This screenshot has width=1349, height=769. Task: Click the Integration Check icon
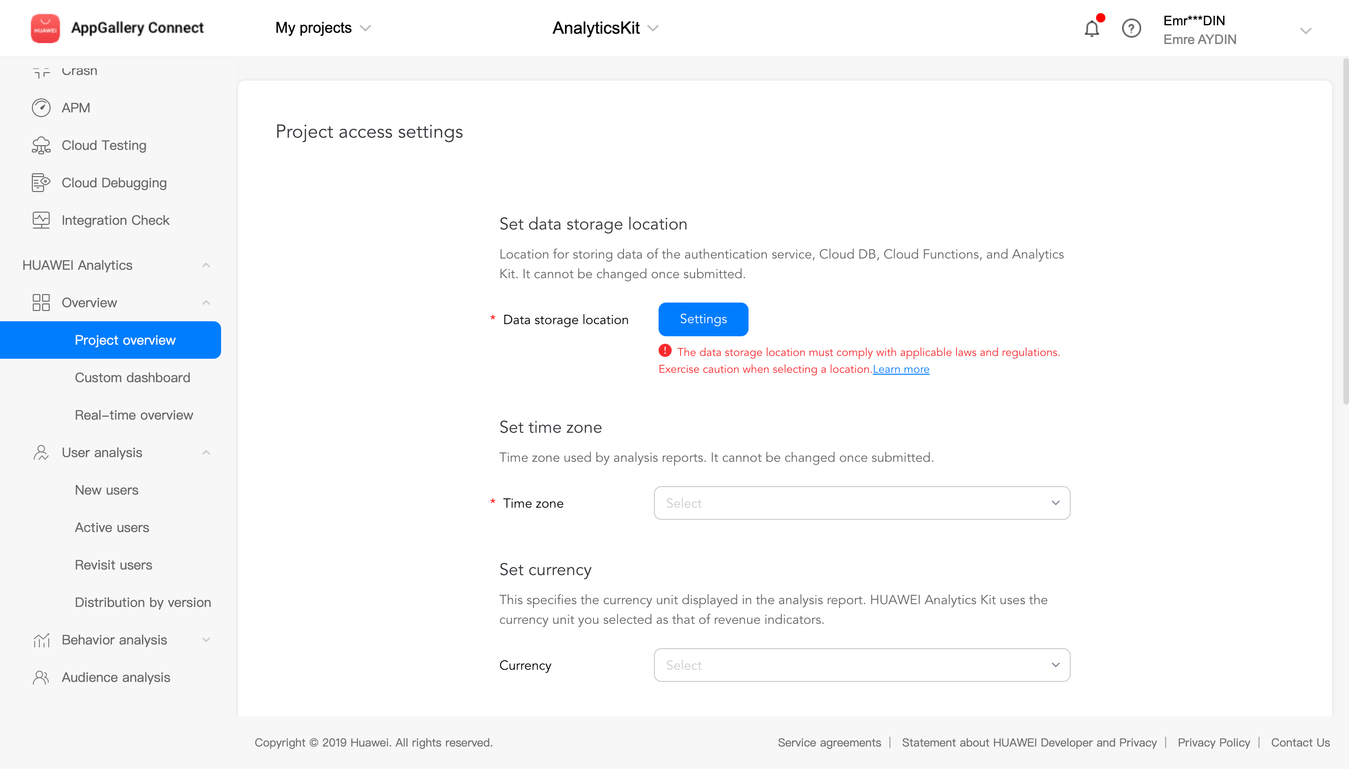[x=41, y=220]
